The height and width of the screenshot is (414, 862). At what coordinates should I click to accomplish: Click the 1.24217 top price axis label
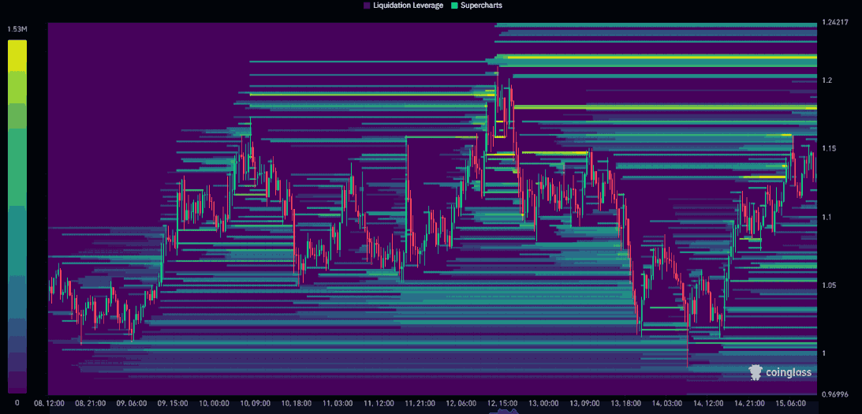click(x=834, y=22)
